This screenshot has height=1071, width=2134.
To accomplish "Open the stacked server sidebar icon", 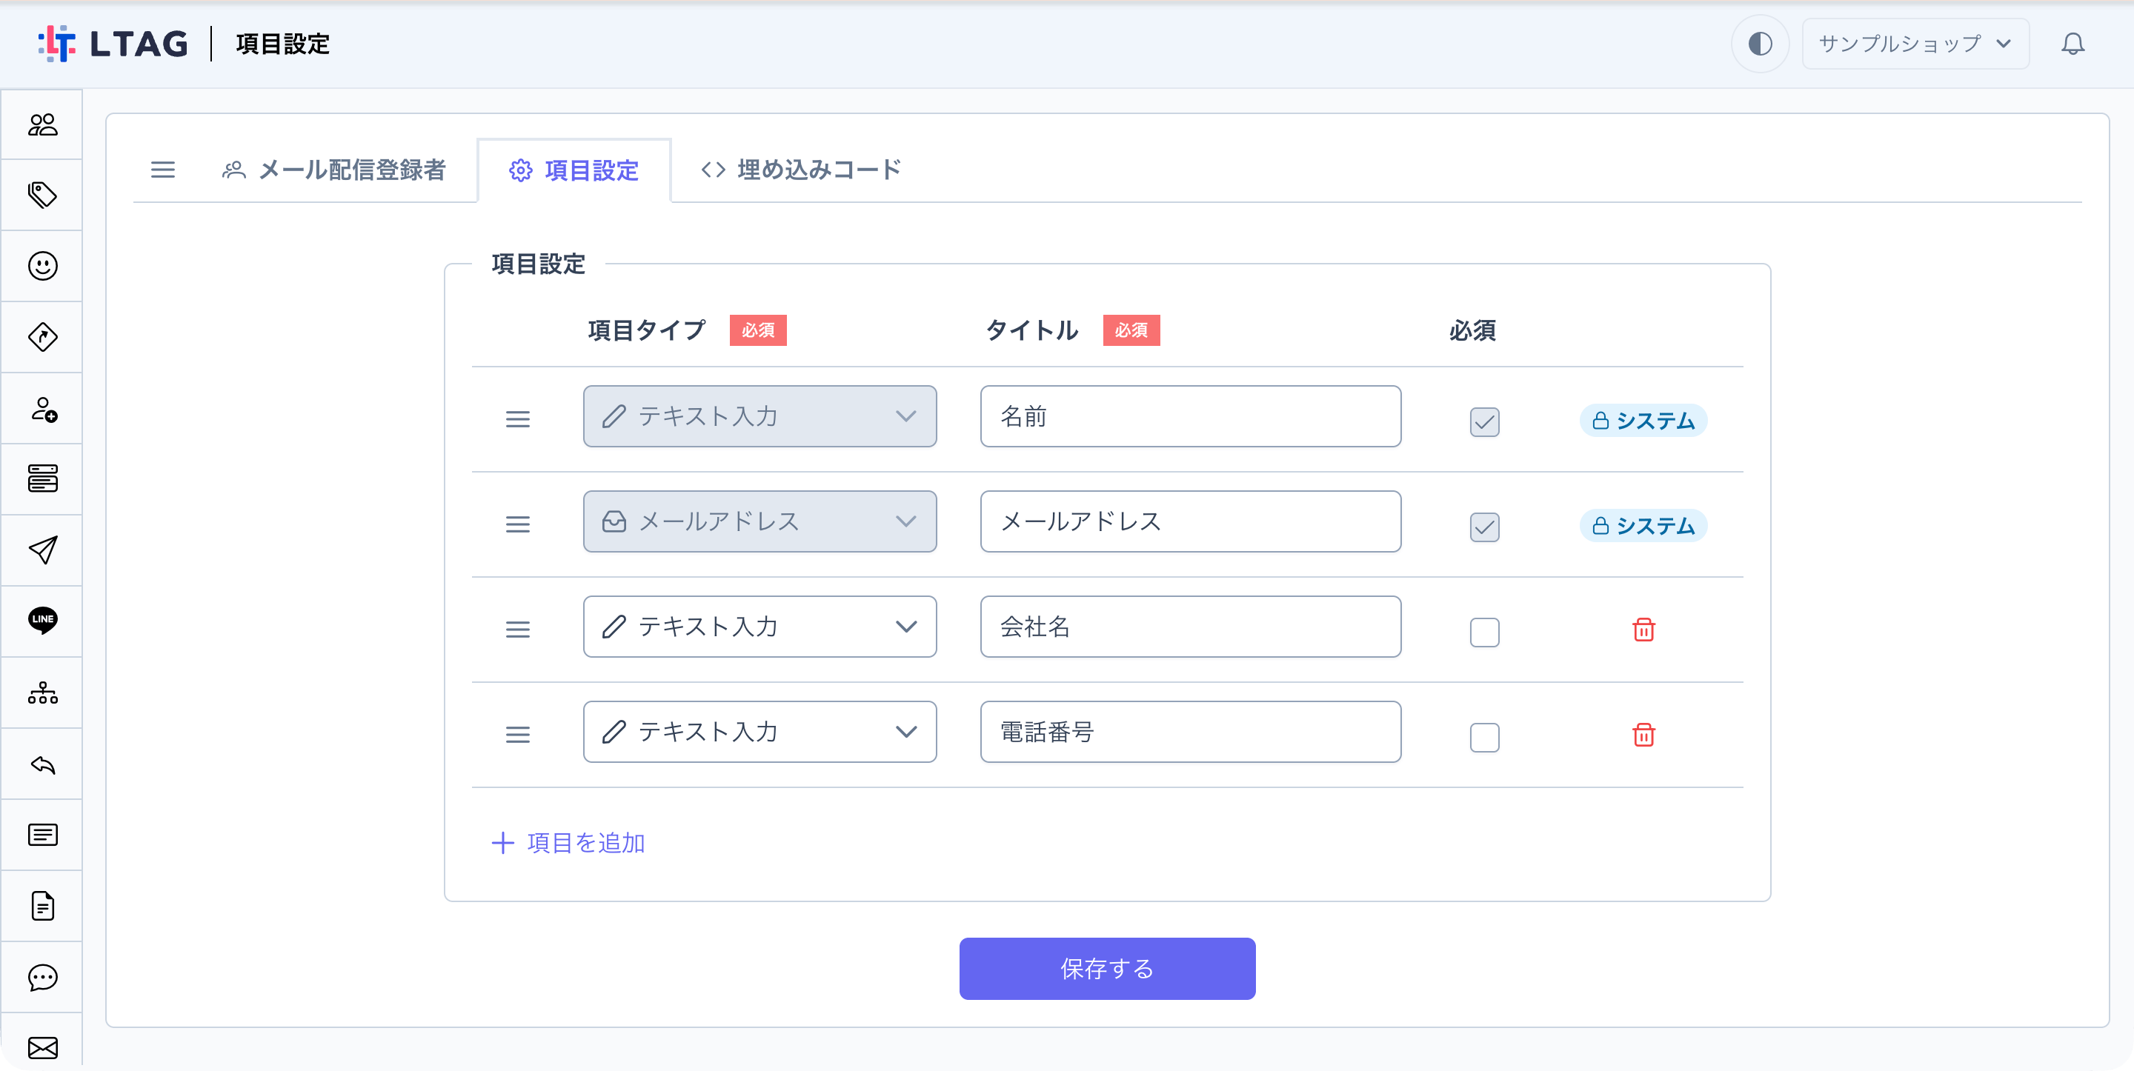I will click(42, 478).
